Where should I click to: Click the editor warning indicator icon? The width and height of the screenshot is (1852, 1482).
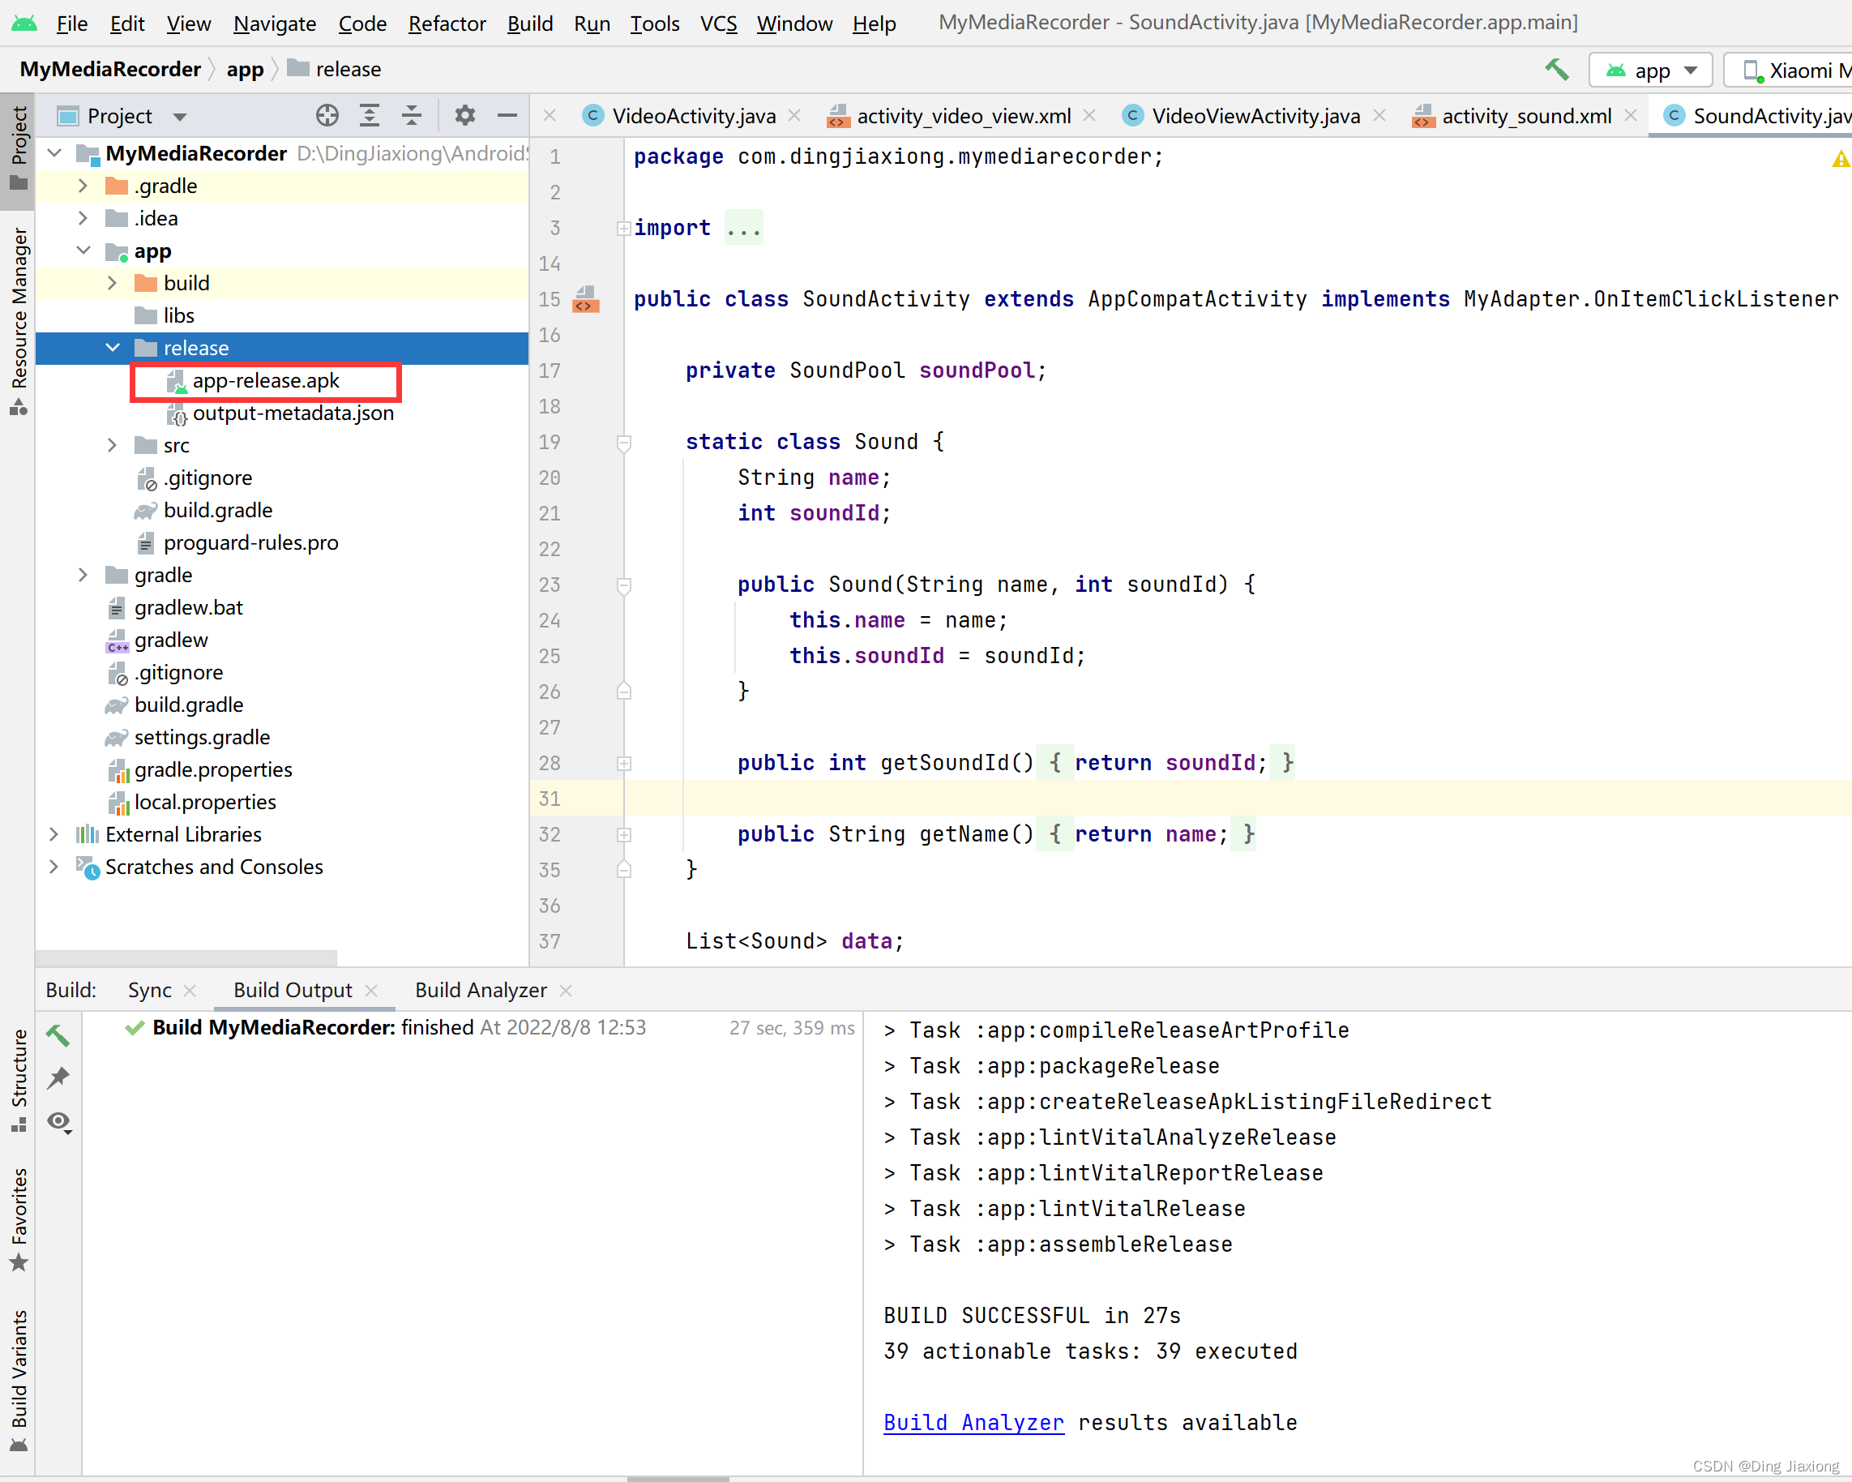pos(1840,158)
